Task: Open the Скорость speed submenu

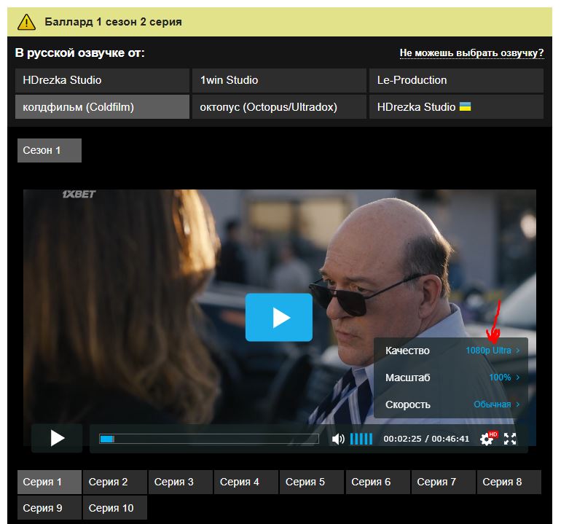Action: [451, 404]
